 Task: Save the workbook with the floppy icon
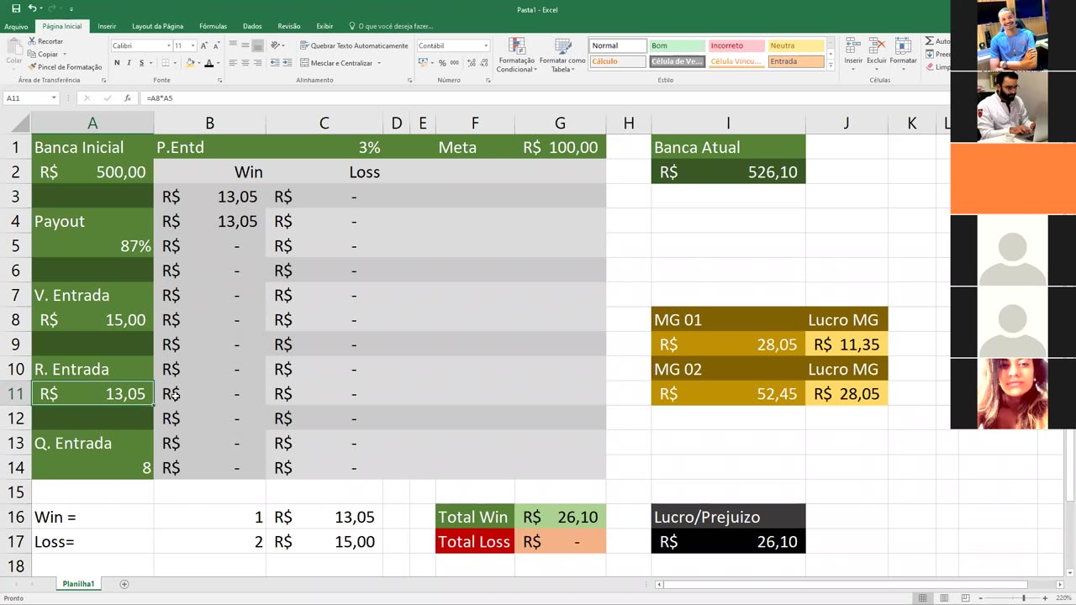pos(16,8)
